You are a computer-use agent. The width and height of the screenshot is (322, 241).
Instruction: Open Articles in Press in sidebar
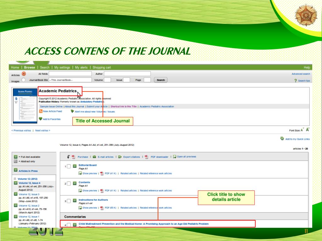click(28, 171)
